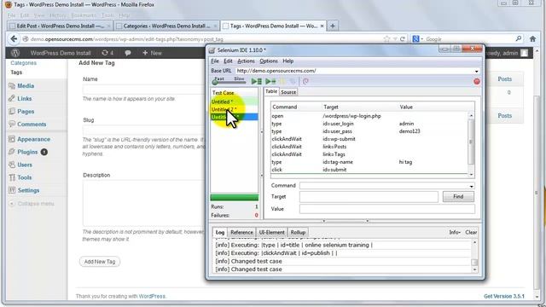Open Pages in WordPress sidebar
546x307 pixels.
tap(26, 112)
